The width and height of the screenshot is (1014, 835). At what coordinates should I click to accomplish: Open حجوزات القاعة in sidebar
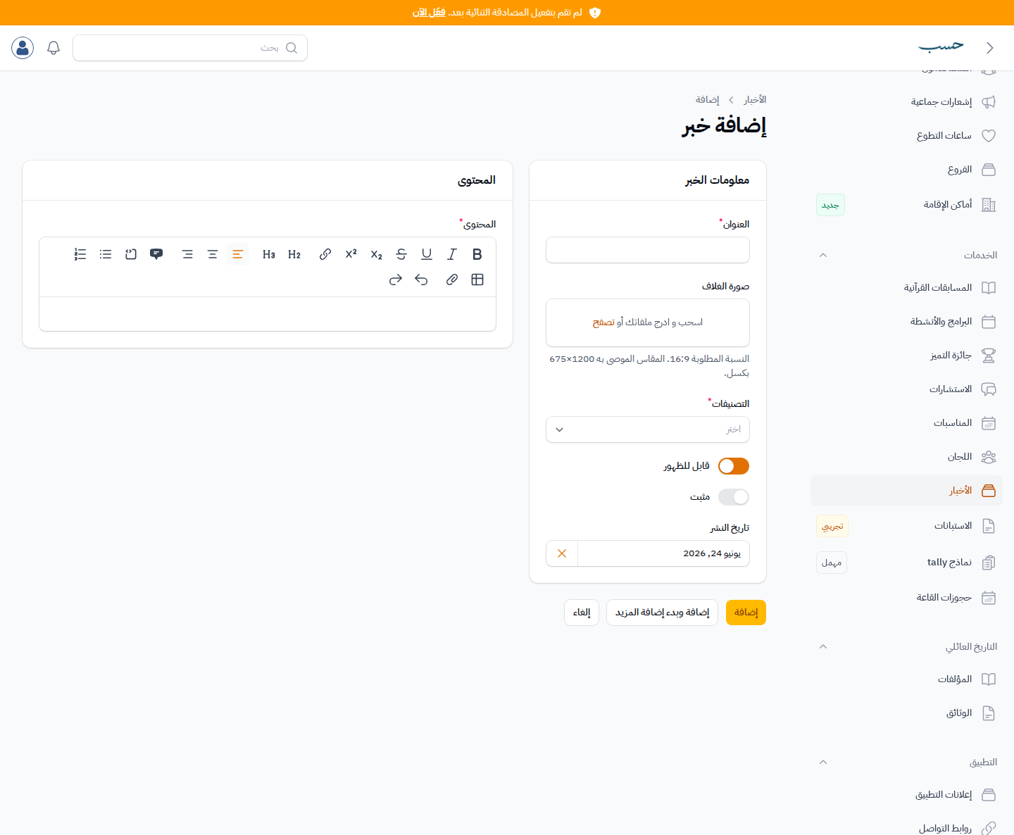pos(906,598)
